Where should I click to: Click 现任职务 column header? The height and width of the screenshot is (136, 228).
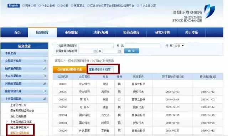click(x=139, y=77)
